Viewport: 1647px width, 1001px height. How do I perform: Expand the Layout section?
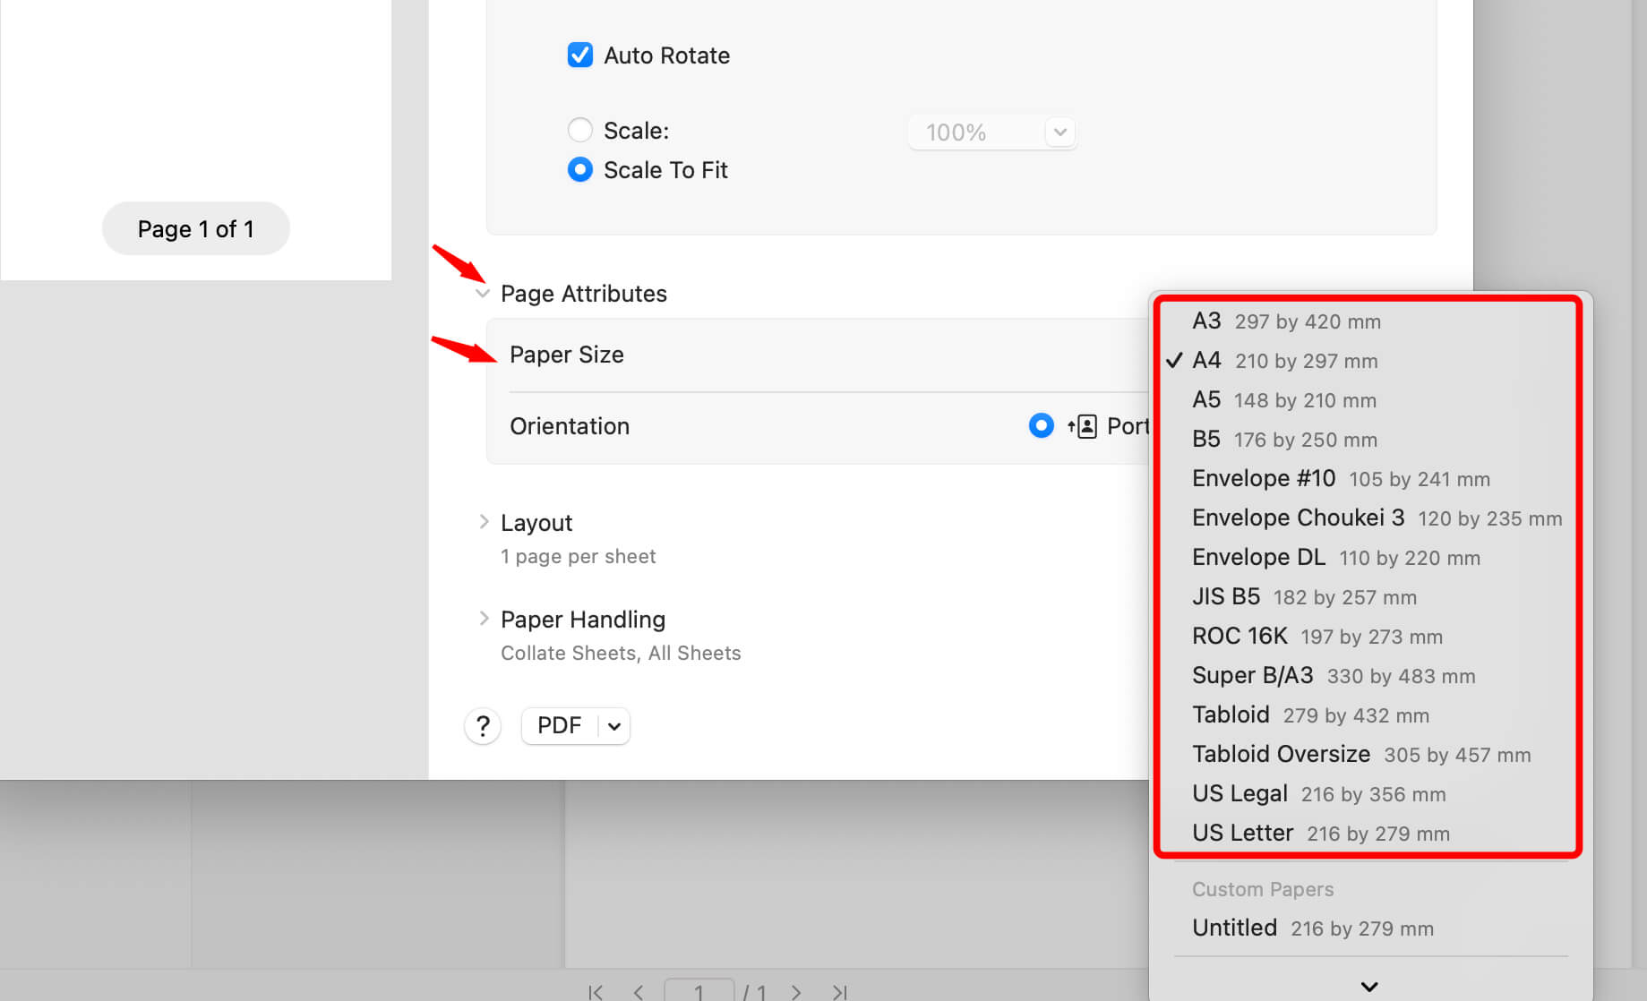coord(484,522)
